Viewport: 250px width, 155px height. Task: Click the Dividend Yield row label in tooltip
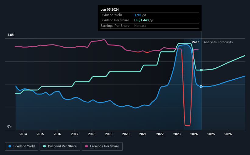point(111,15)
